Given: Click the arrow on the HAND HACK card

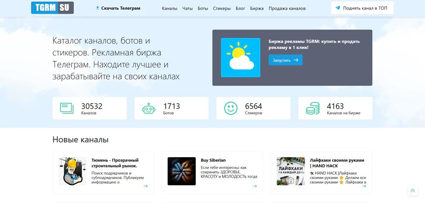Looking at the screenshot, I should [x=364, y=186].
